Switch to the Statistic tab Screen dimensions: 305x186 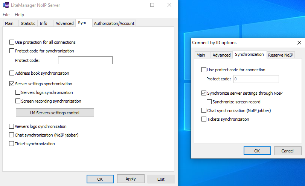pos(28,23)
